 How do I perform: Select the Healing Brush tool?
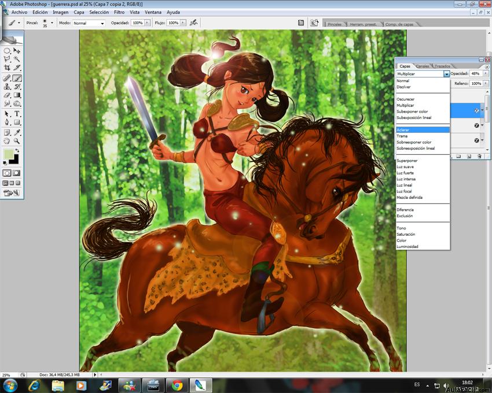click(7, 78)
